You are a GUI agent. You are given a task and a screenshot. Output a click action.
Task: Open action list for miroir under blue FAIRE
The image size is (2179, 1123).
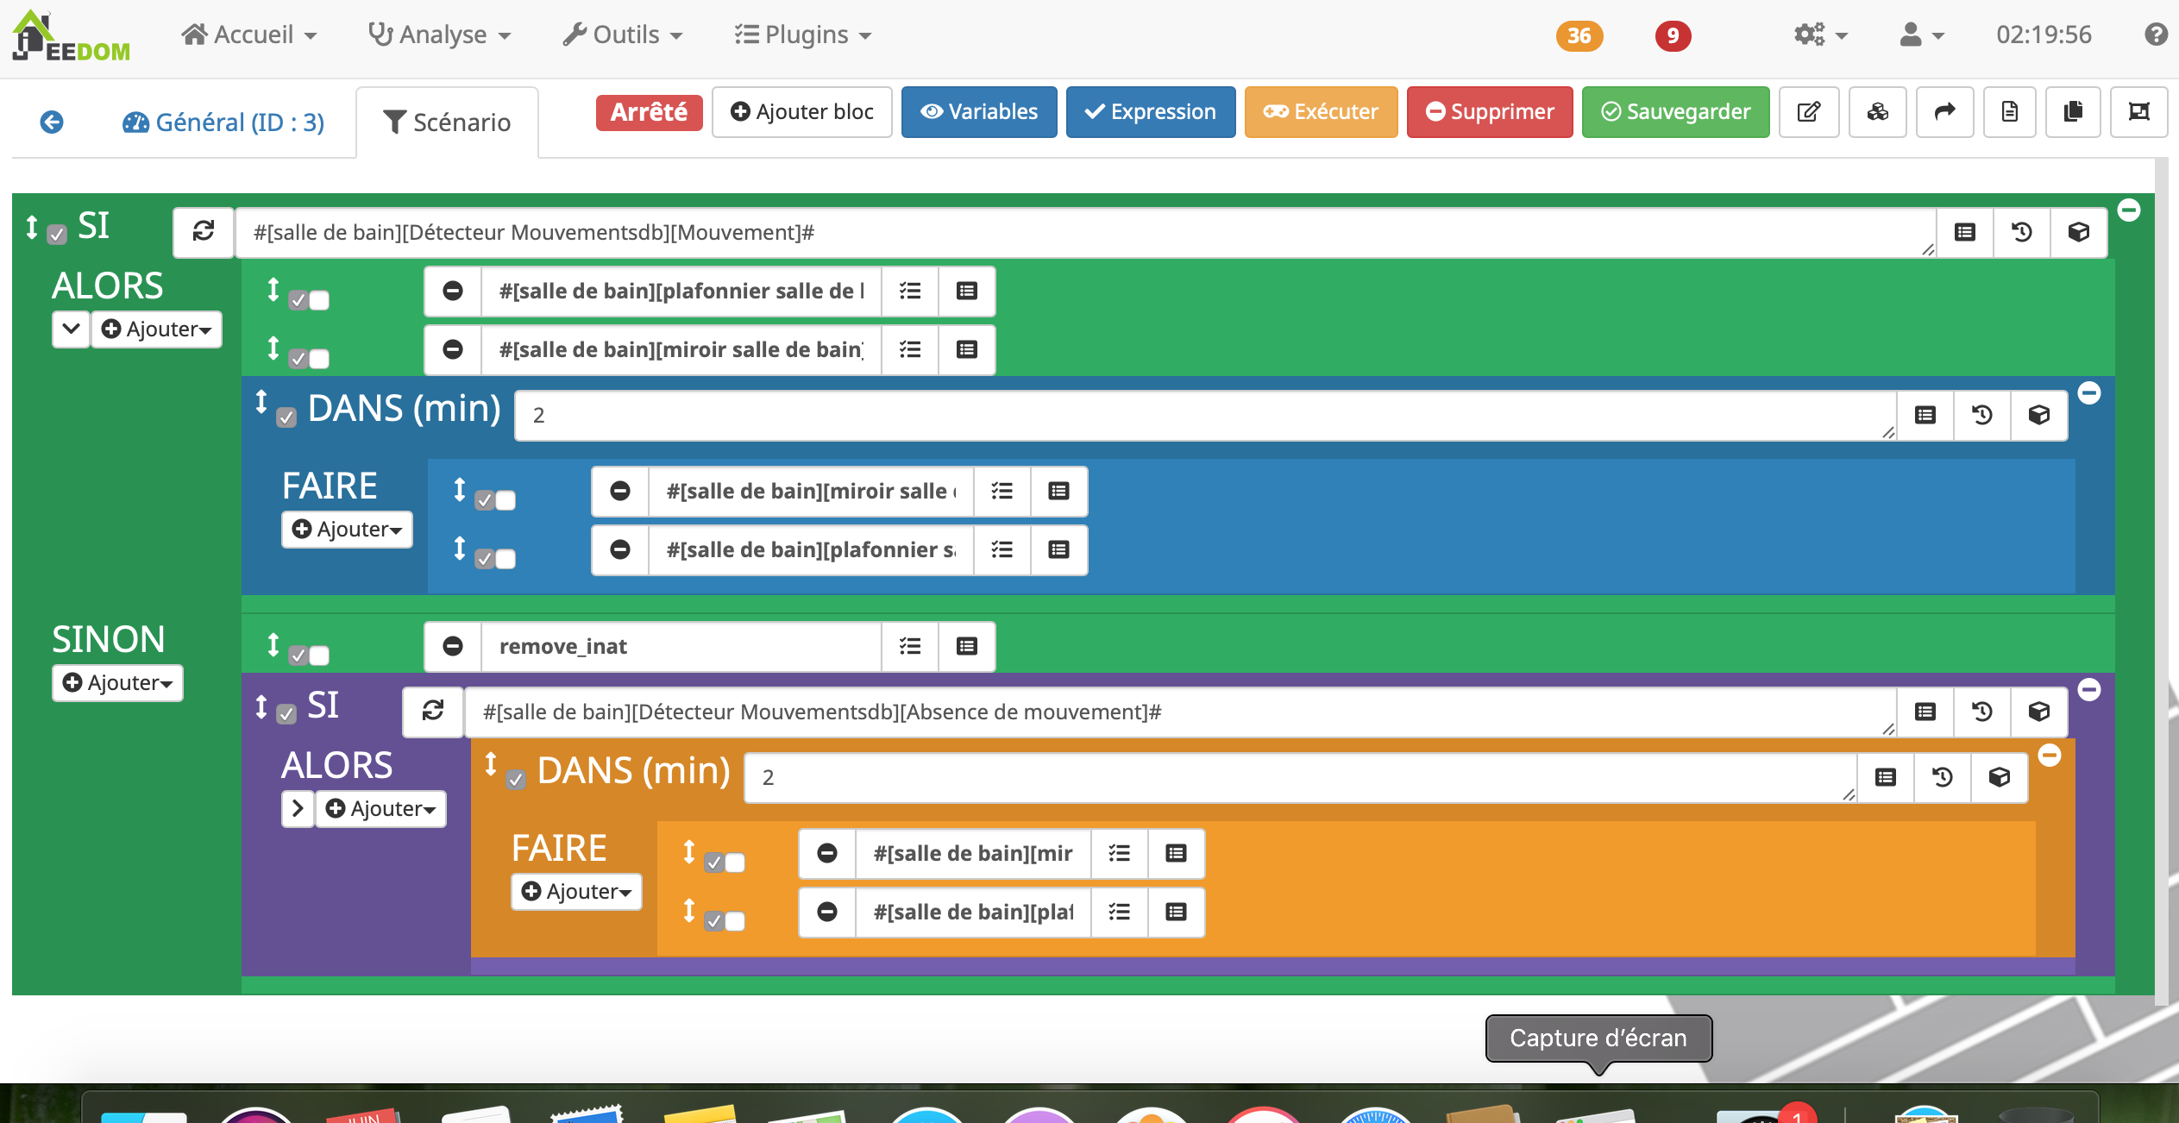pyautogui.click(x=1002, y=492)
